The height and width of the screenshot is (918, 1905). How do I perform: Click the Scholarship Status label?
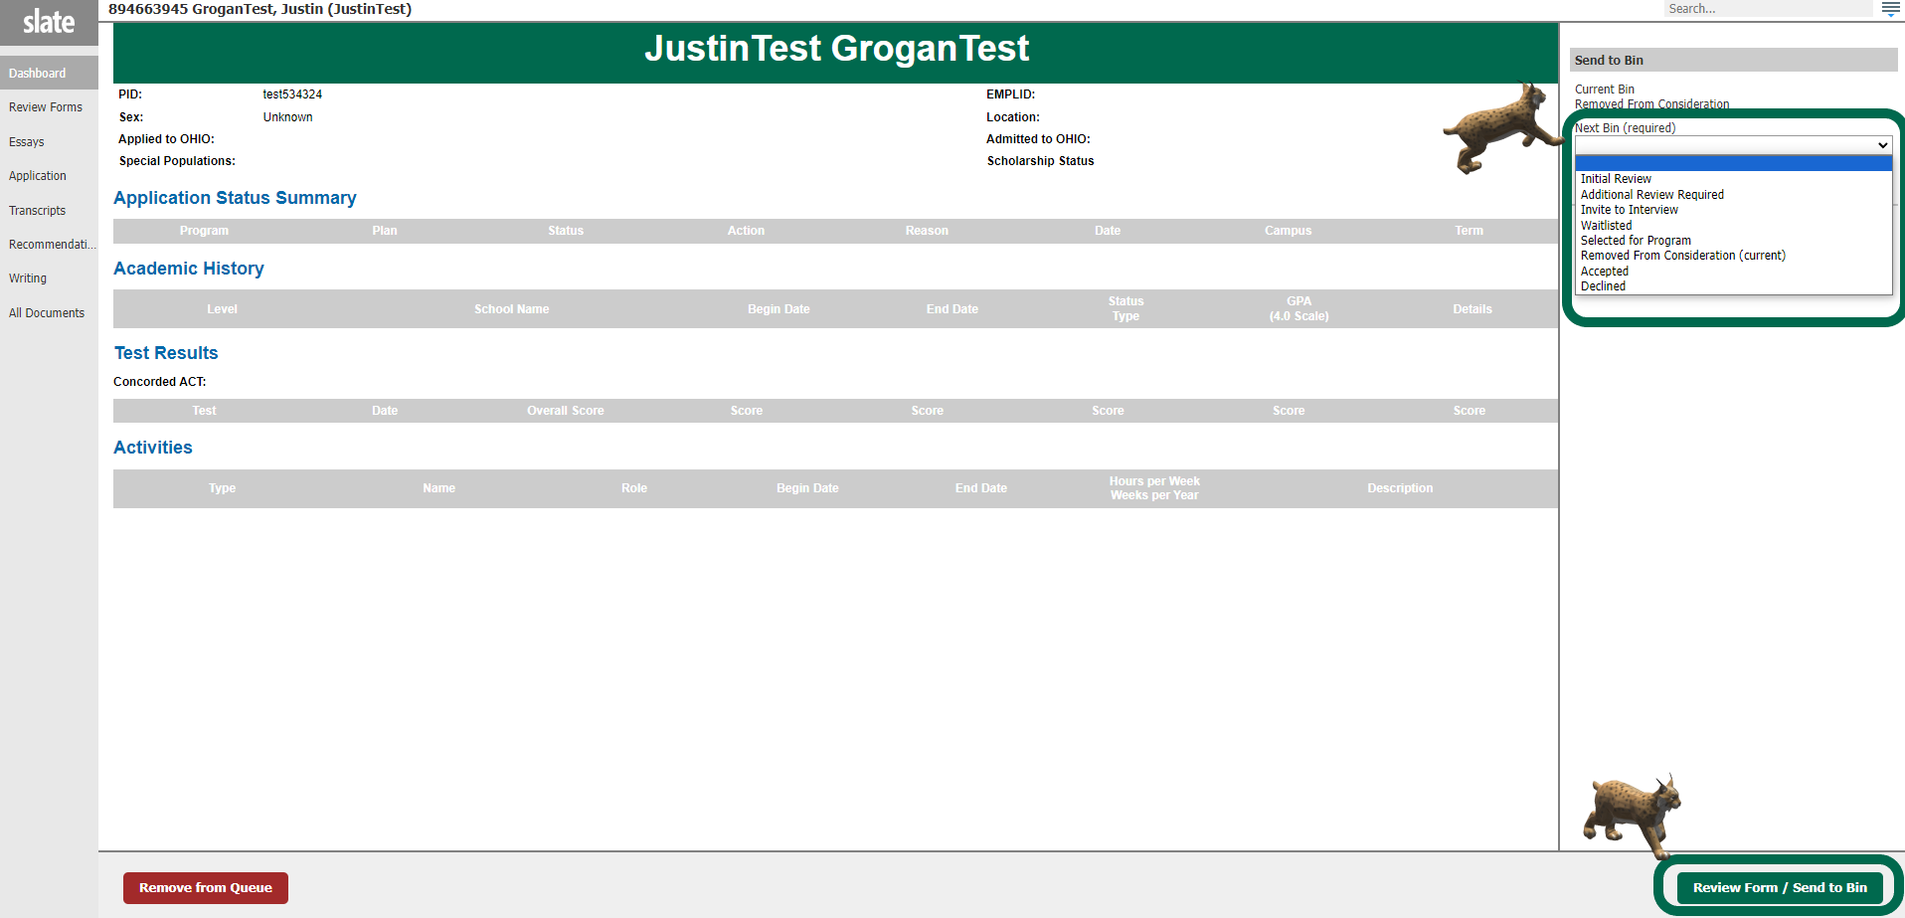(x=1040, y=161)
